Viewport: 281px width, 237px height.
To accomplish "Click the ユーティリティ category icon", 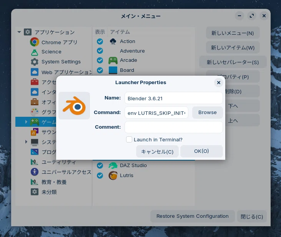I will (x=35, y=162).
